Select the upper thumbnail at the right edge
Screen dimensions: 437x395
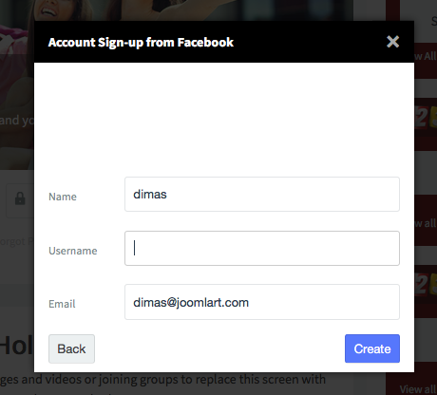coord(426,118)
